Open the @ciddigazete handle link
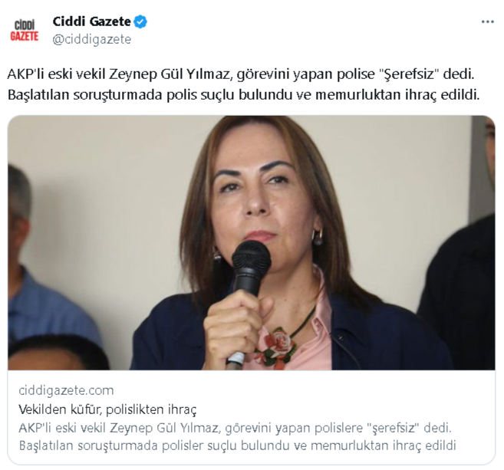Image resolution: width=504 pixels, height=470 pixels. pos(92,40)
